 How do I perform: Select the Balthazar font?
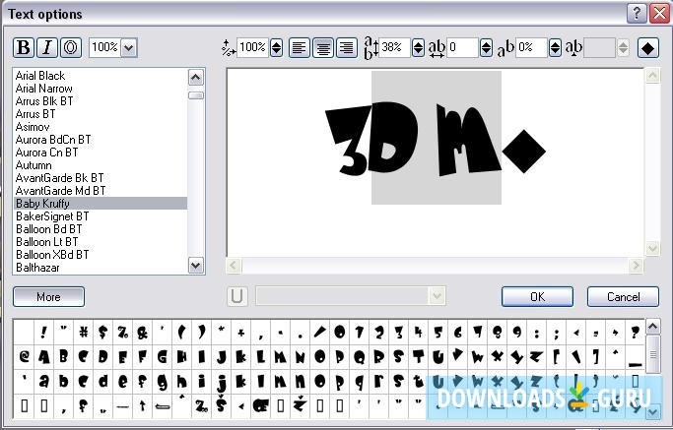click(100, 268)
